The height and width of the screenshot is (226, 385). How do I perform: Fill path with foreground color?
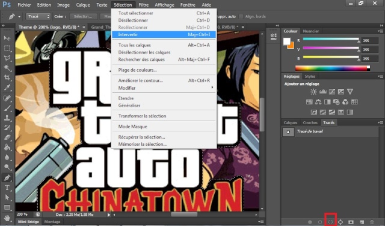(310, 222)
